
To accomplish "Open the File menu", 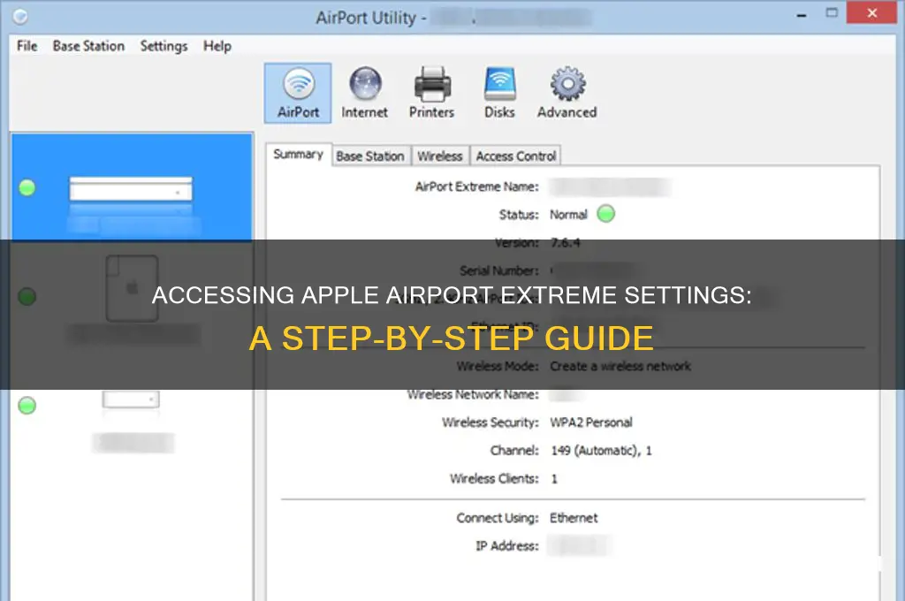I will pyautogui.click(x=27, y=46).
